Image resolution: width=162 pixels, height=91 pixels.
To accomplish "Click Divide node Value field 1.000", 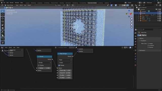I will point(45,68).
